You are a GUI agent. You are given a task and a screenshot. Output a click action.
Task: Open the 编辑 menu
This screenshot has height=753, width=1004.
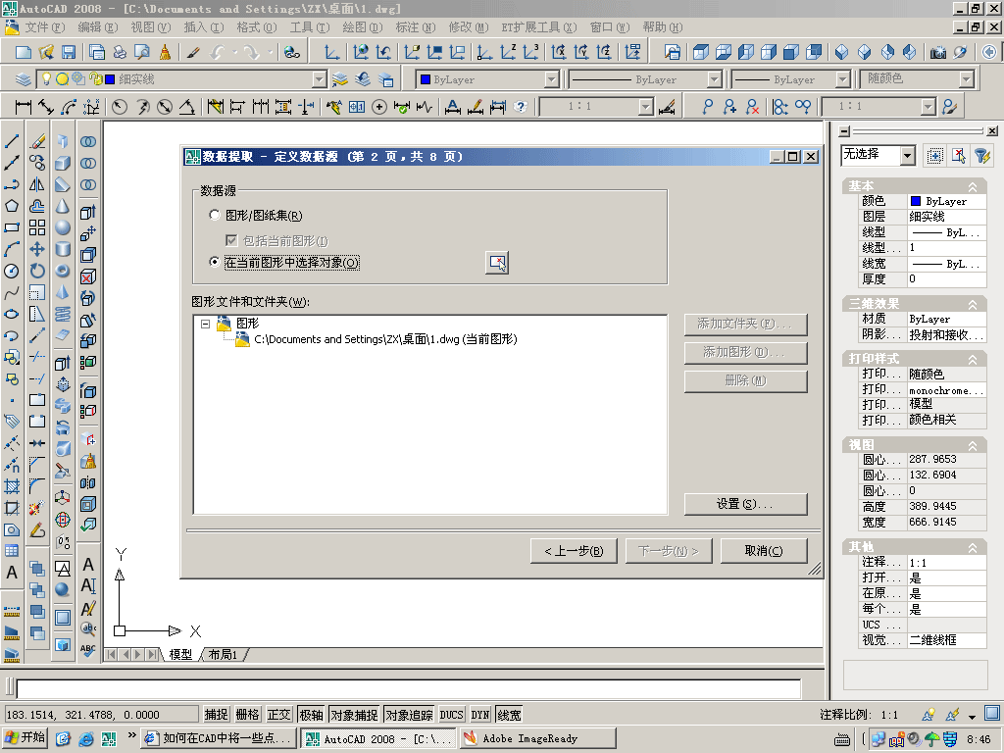[98, 27]
